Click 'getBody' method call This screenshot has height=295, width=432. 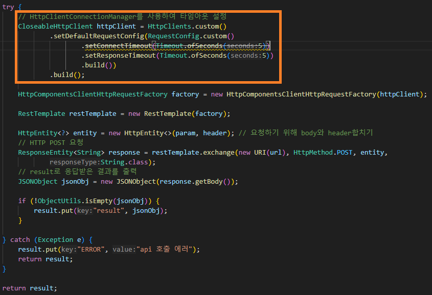pyautogui.click(x=209, y=182)
